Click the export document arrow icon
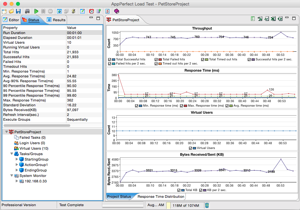300x210 pixels. click(x=99, y=11)
